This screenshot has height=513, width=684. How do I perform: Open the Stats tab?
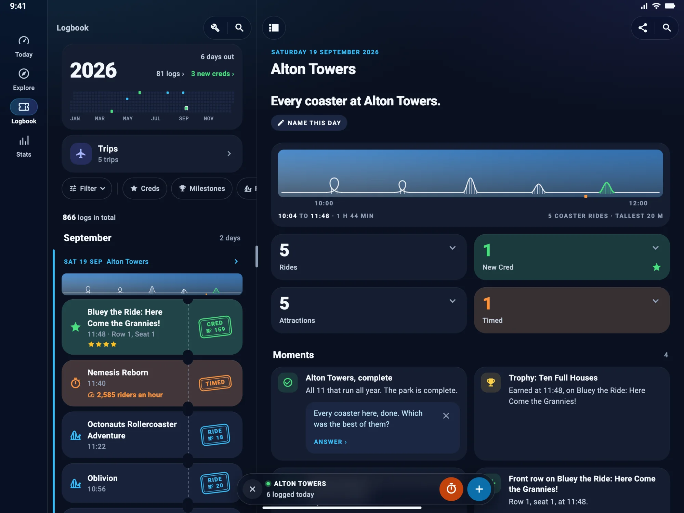point(24,146)
